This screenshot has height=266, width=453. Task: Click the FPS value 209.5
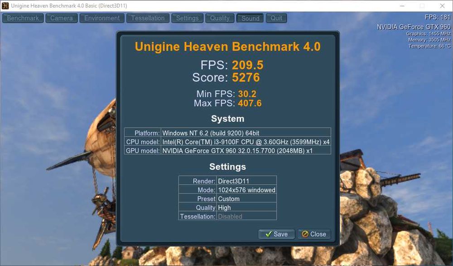[x=248, y=65]
